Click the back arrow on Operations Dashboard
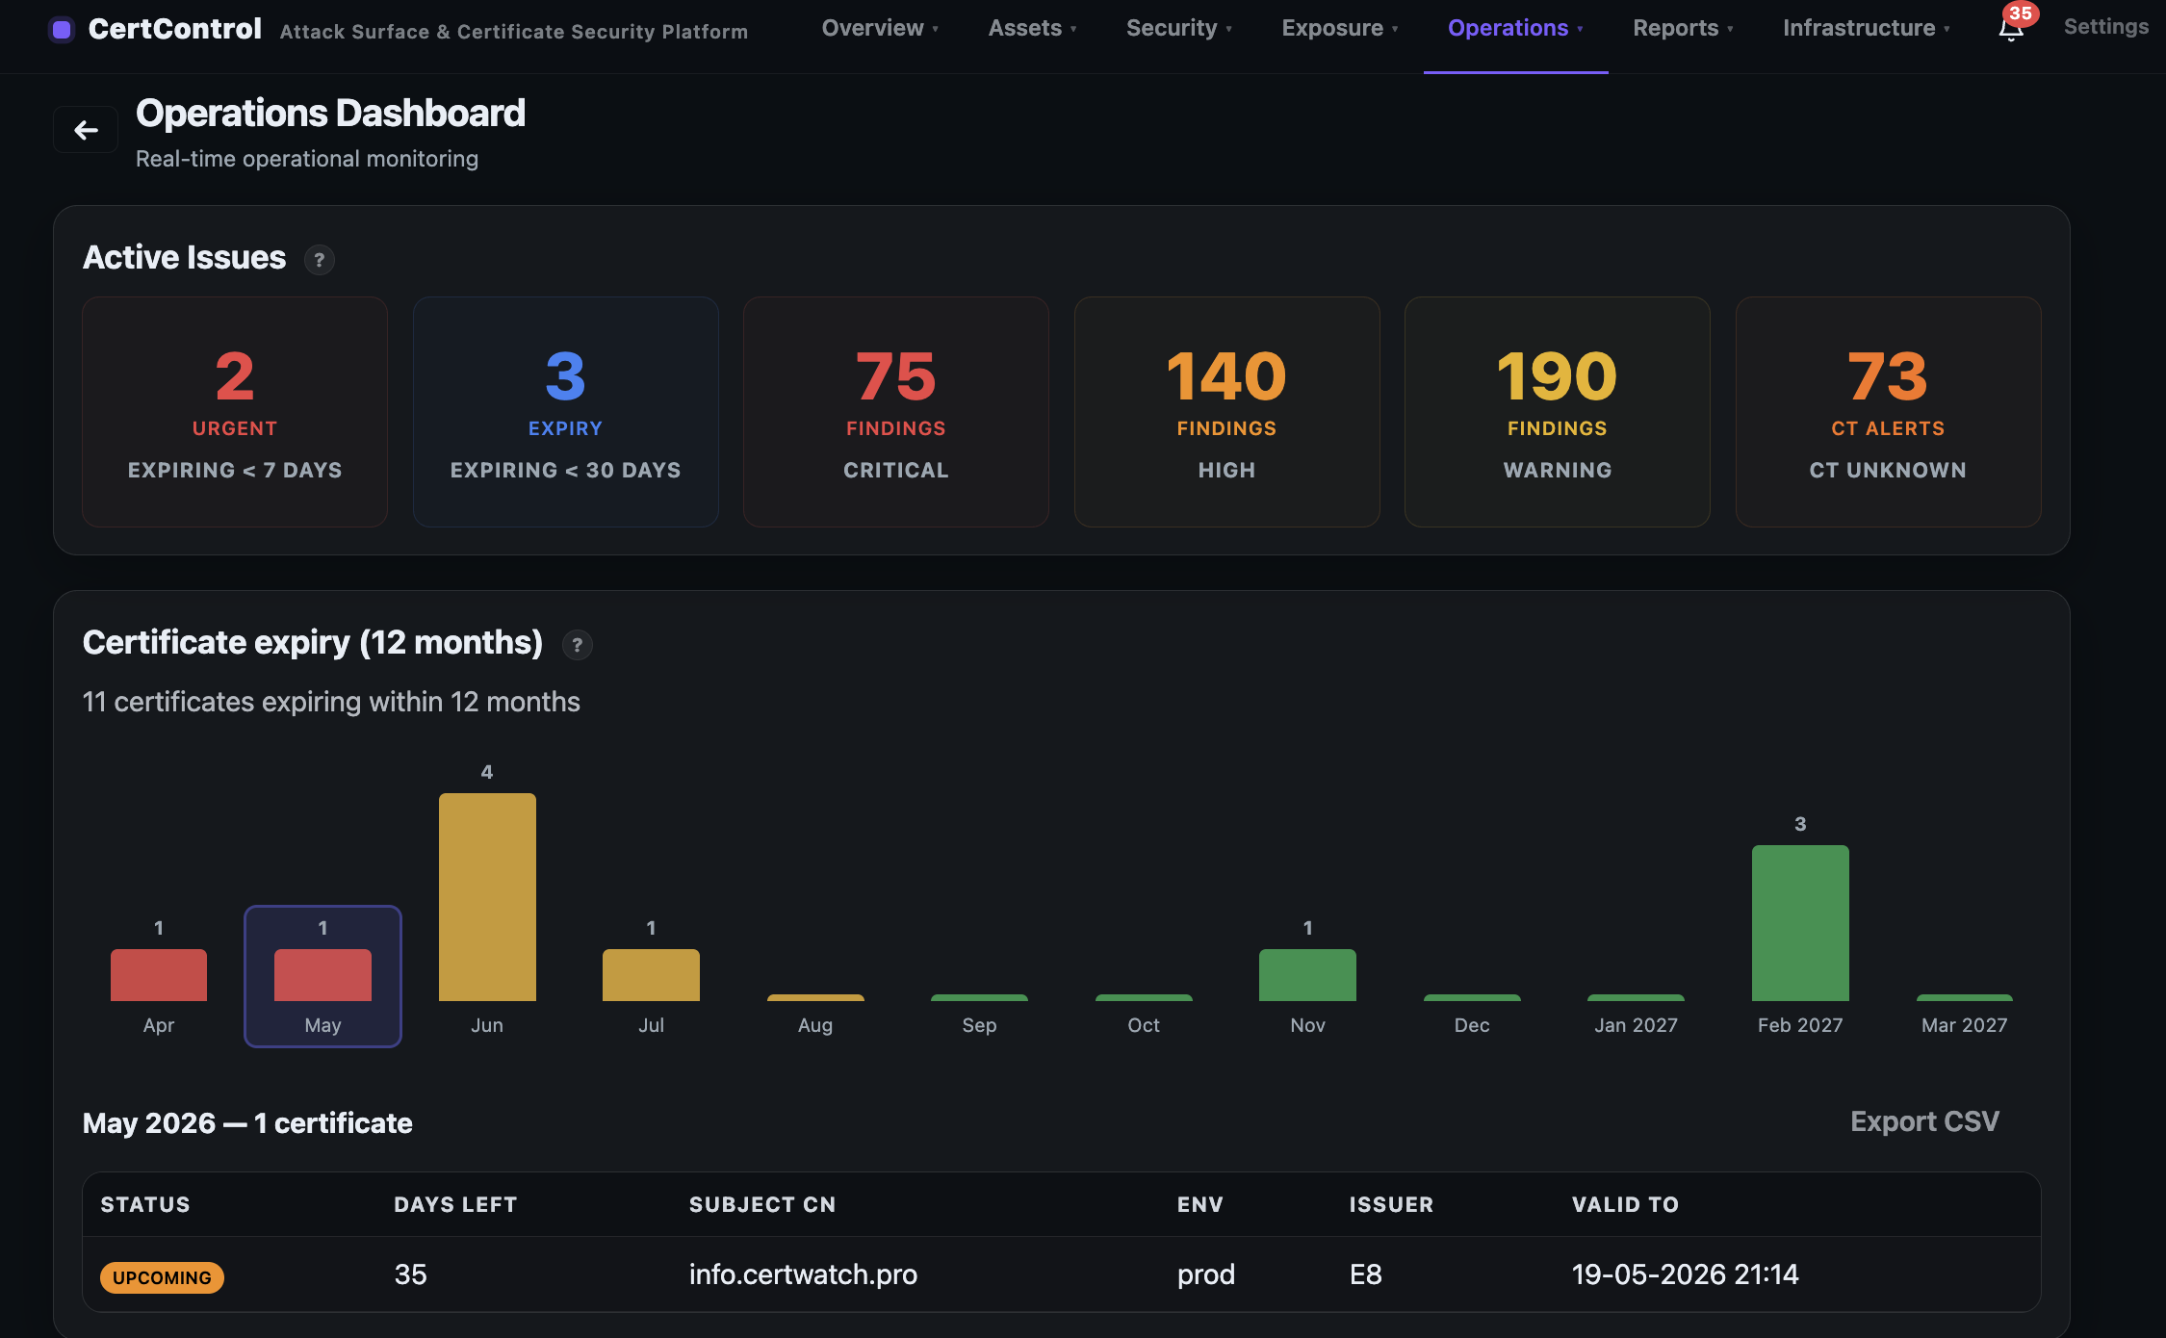 point(85,128)
